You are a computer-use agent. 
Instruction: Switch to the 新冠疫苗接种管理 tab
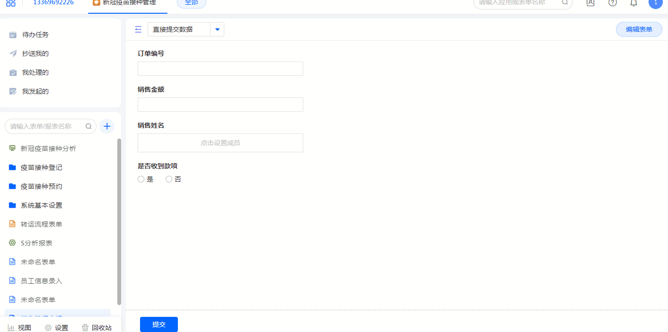(128, 3)
